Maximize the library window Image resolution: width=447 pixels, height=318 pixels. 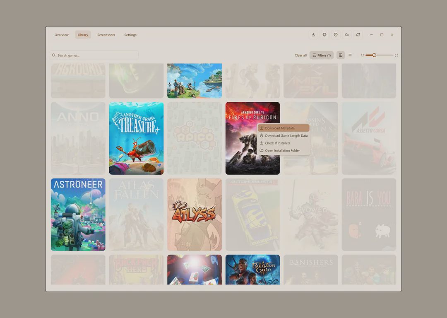(x=382, y=35)
